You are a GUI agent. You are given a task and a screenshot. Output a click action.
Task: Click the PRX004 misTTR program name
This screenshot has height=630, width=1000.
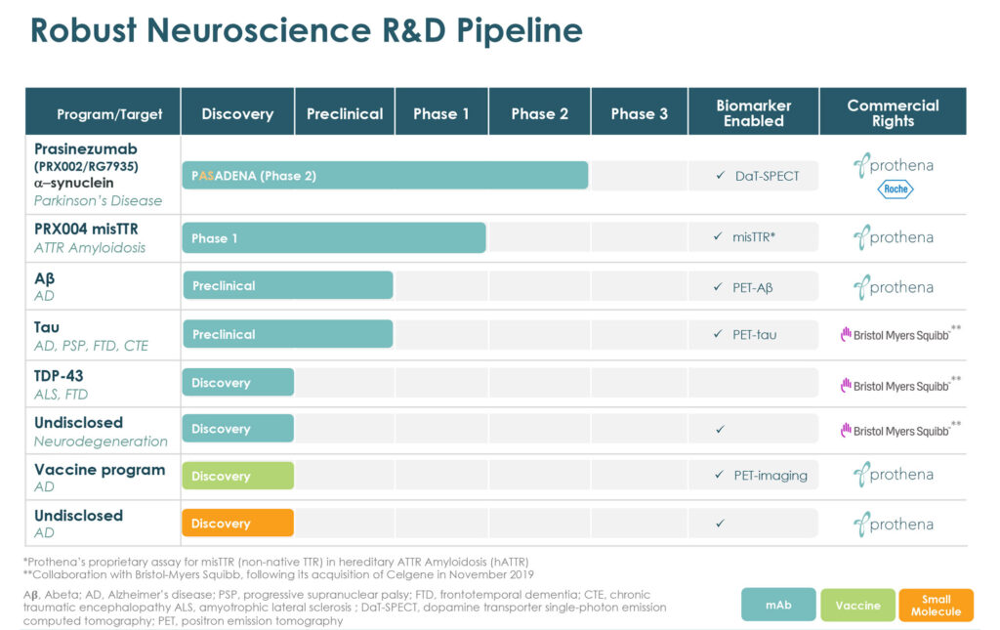[x=86, y=229]
